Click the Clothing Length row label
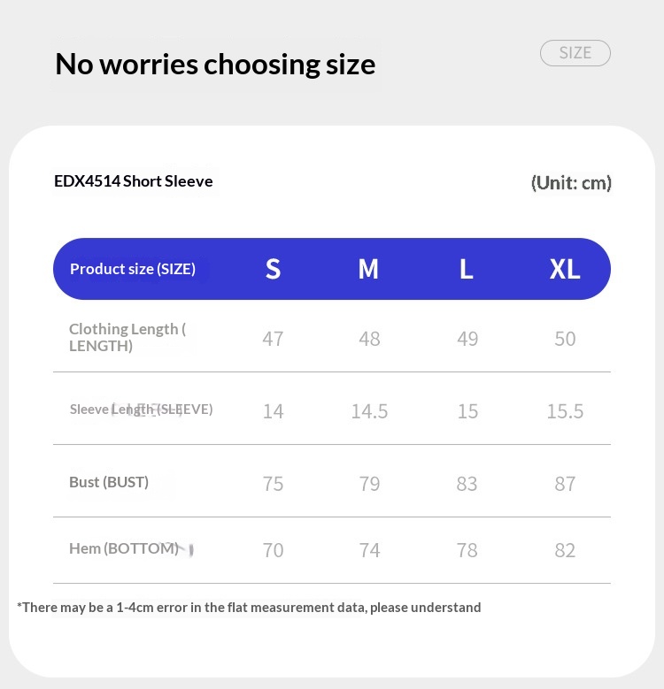The width and height of the screenshot is (664, 689). point(127,337)
